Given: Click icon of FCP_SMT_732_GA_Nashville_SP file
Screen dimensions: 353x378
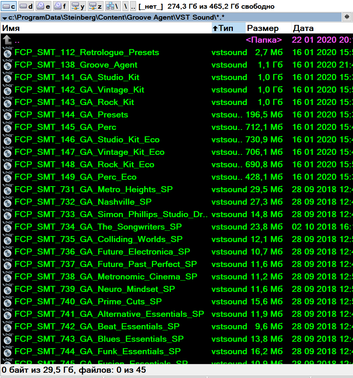Looking at the screenshot, I should 7,202.
